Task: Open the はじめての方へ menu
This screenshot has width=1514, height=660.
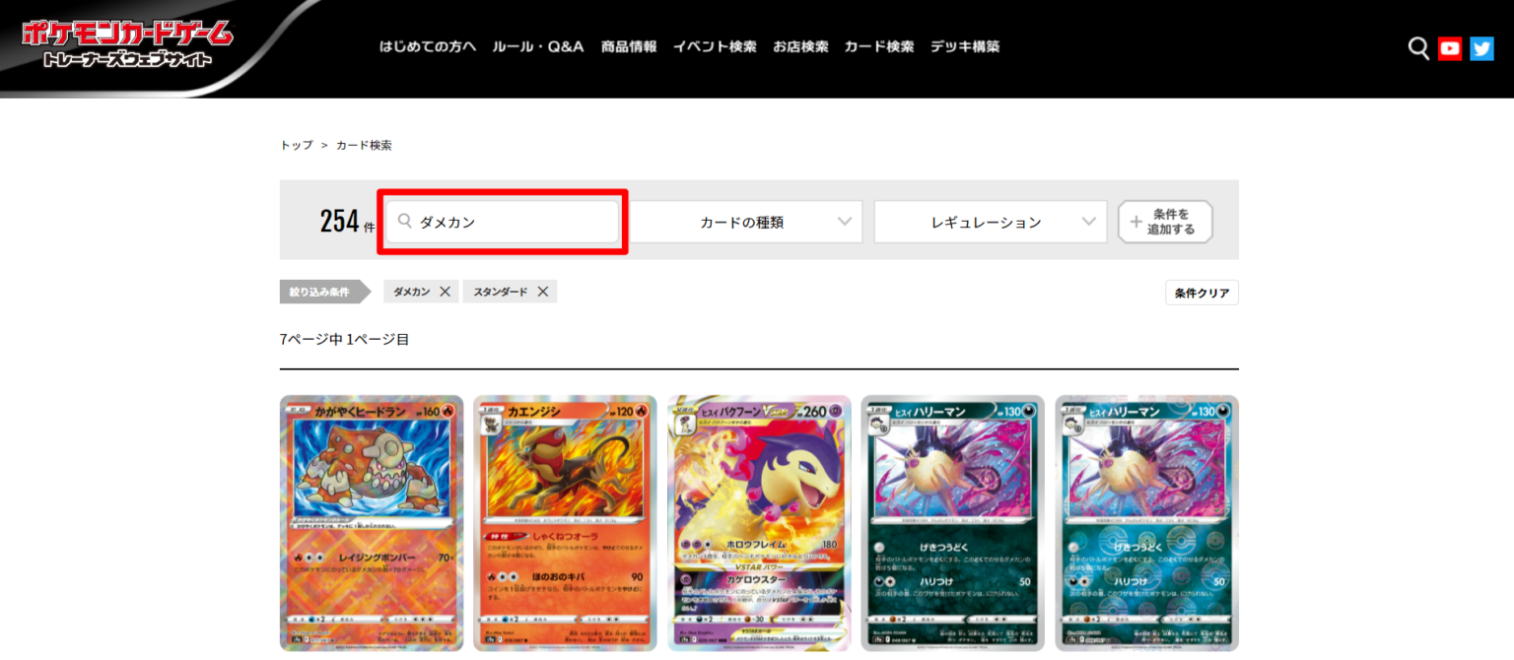Action: pyautogui.click(x=428, y=46)
